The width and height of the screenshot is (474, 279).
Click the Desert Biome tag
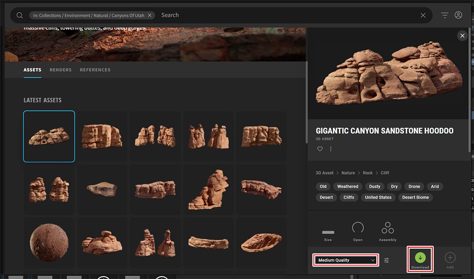click(415, 197)
